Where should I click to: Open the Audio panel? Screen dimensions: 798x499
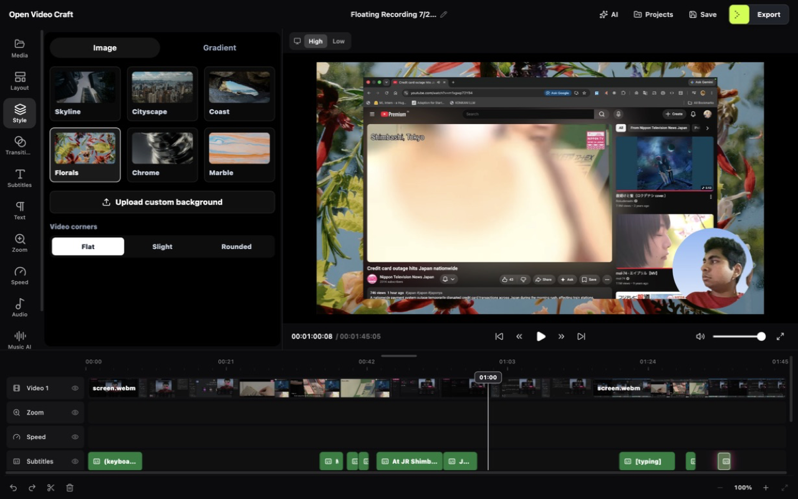tap(19, 308)
